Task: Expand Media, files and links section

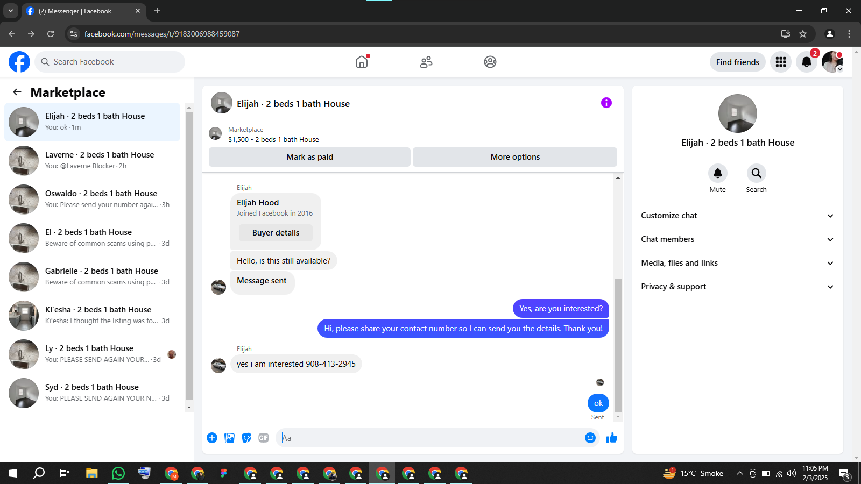Action: coord(738,263)
